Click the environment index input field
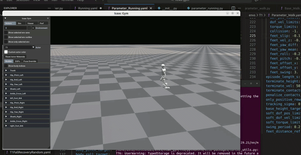Viewport: 301px width, 155px height. click(15, 28)
